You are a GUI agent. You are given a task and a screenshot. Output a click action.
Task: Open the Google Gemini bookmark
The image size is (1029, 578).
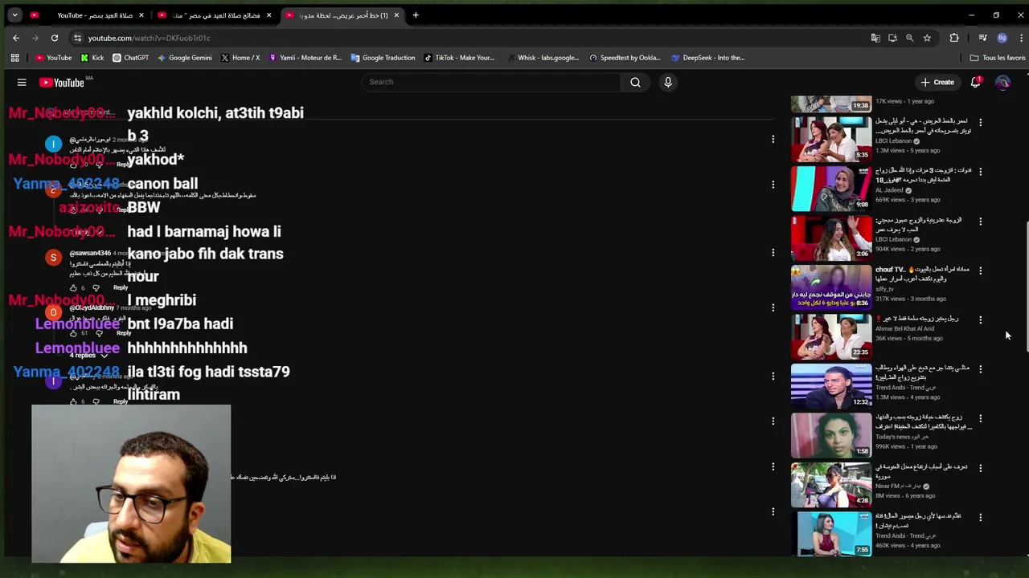point(185,58)
